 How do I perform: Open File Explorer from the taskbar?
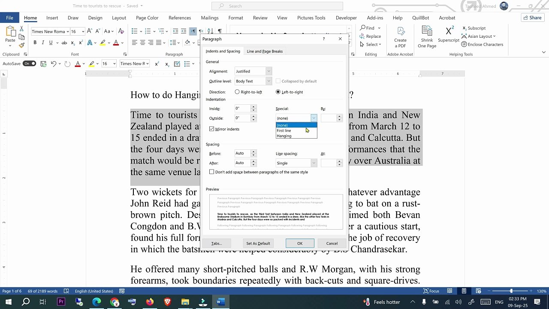[185, 302]
